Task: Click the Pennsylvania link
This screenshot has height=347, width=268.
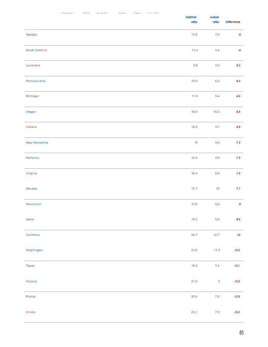Action: [x=36, y=81]
